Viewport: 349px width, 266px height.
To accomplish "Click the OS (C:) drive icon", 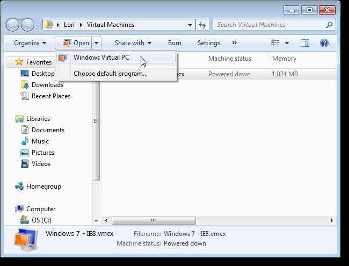I will click(x=25, y=220).
